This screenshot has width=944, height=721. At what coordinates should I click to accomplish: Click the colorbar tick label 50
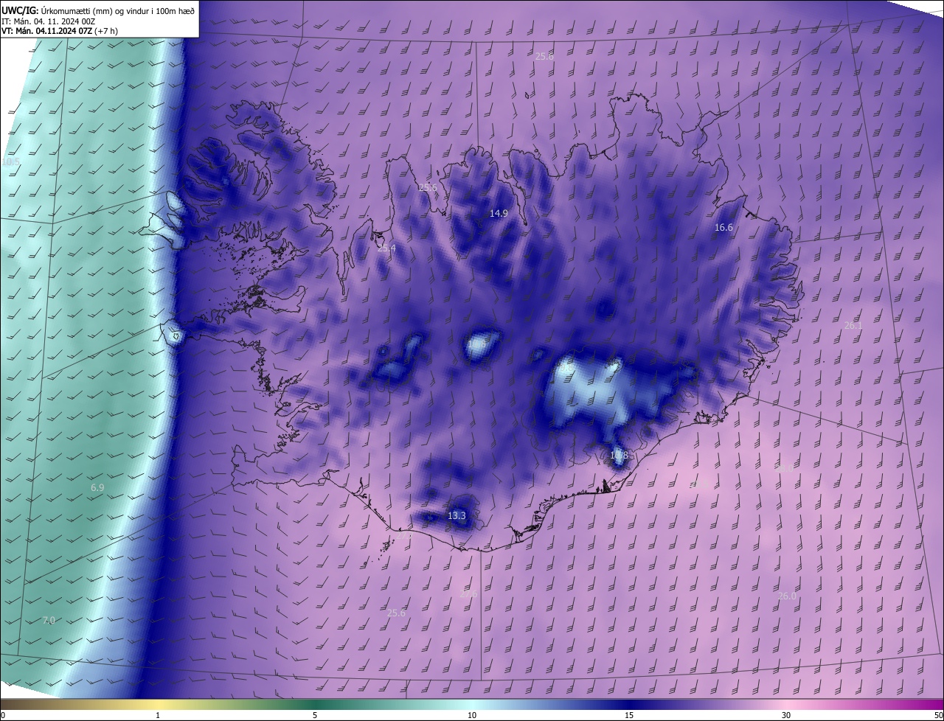pos(938,715)
